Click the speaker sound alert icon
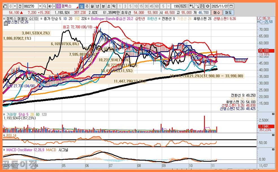The height and width of the screenshot is (172, 278). point(50,6)
